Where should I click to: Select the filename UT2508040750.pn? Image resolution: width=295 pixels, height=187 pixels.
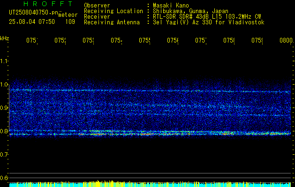pos(33,13)
